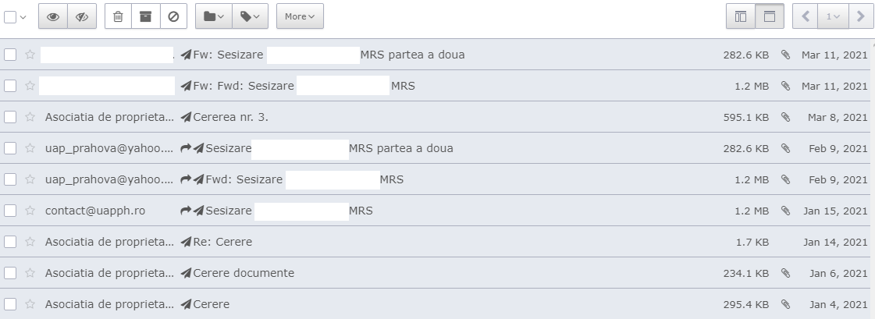Expand the tag label dropdown
The image size is (875, 319).
click(x=250, y=16)
